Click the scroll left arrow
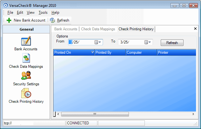201x129 pixels. [x=58, y=114]
